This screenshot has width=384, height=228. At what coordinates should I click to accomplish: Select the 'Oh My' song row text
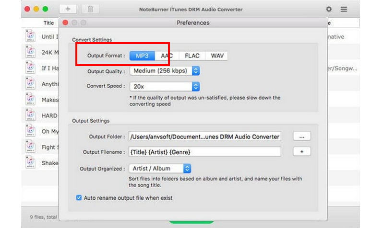pos(50,131)
